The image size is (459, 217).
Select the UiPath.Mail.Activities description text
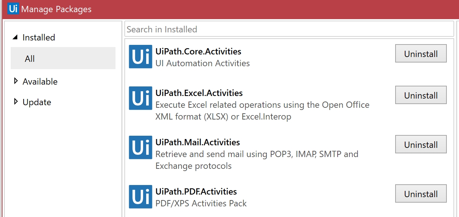(257, 160)
